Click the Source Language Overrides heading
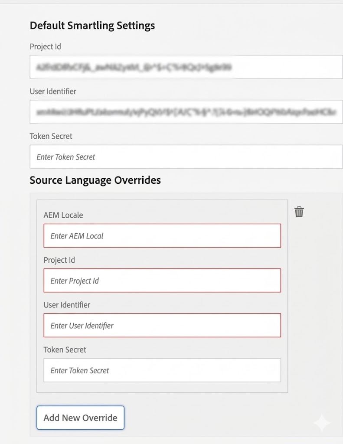The width and height of the screenshot is (343, 444). coord(95,180)
